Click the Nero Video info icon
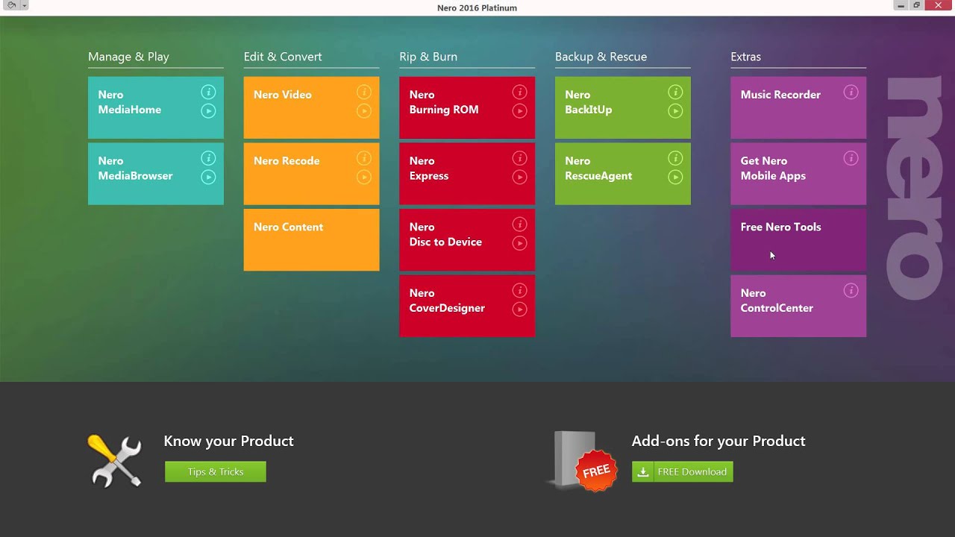The width and height of the screenshot is (955, 537). [364, 92]
